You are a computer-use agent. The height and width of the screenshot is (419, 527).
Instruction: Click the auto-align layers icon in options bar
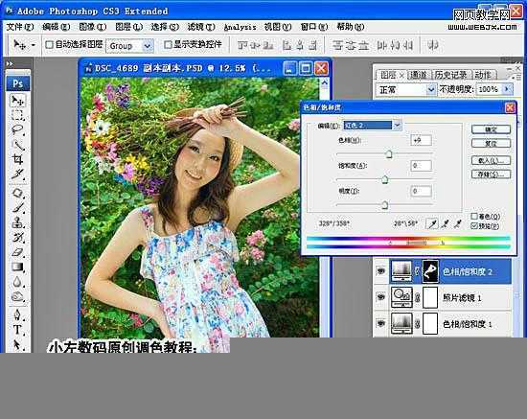[433, 45]
